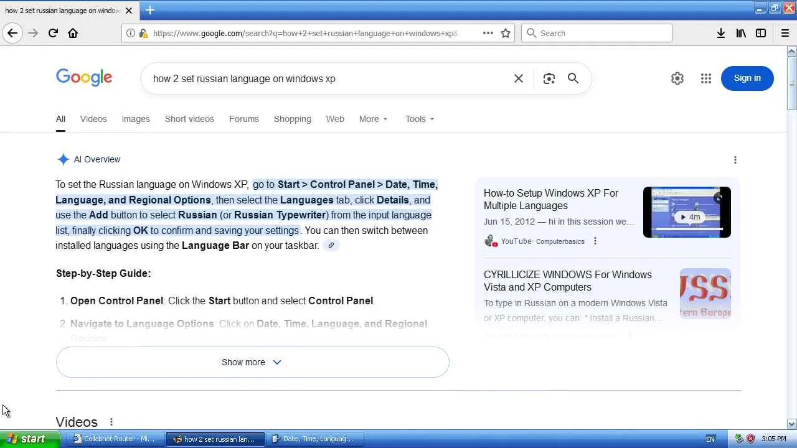The height and width of the screenshot is (448, 797).
Task: Show site information for google.com
Action: (x=130, y=33)
